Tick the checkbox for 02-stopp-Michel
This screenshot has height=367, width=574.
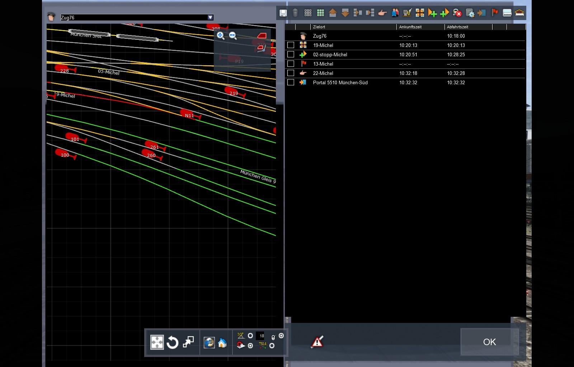click(291, 54)
